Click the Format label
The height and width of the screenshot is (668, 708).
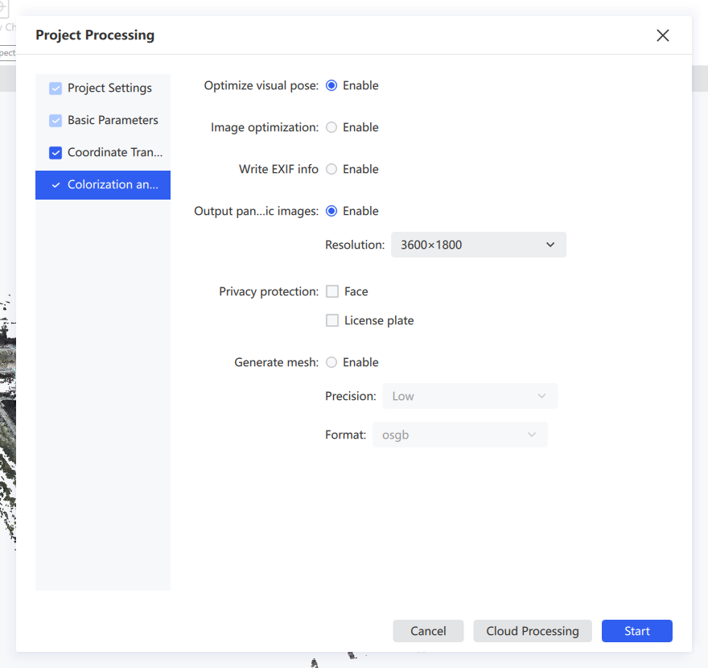point(346,435)
